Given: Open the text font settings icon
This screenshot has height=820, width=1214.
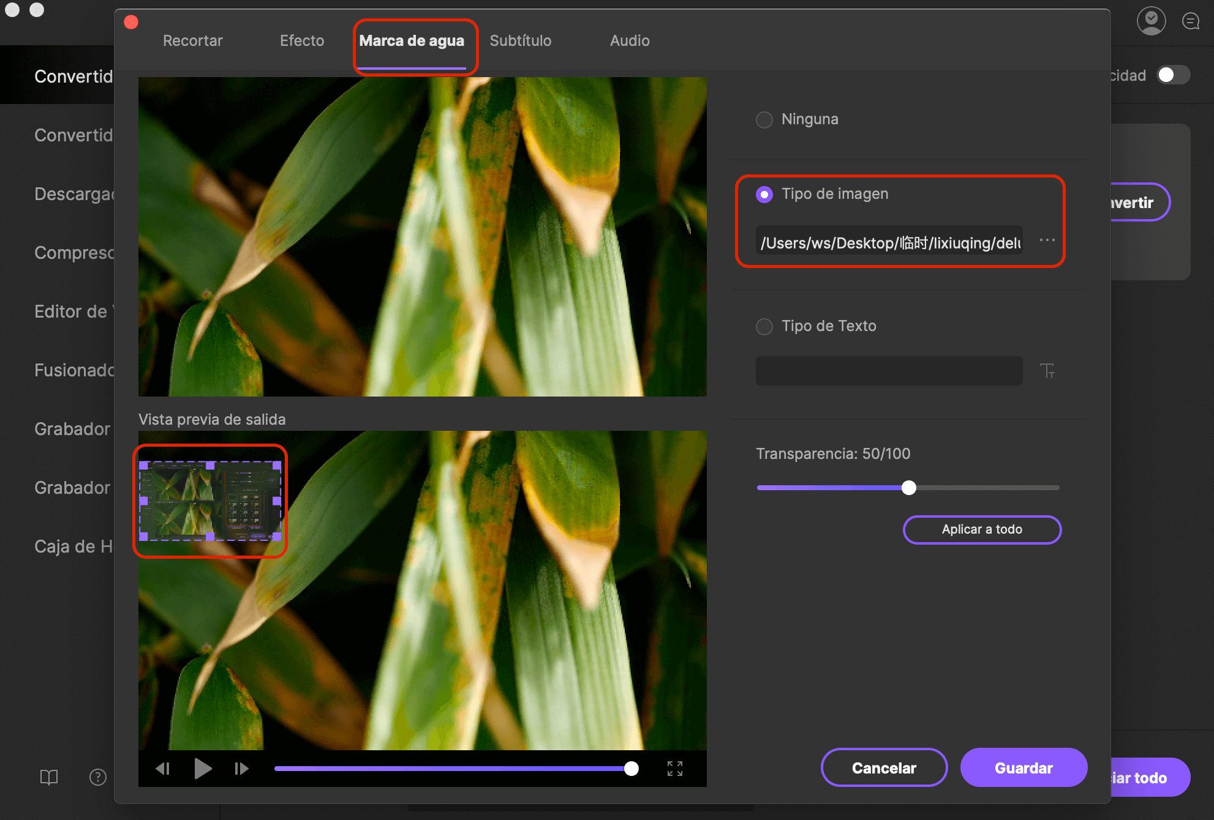Looking at the screenshot, I should point(1047,370).
